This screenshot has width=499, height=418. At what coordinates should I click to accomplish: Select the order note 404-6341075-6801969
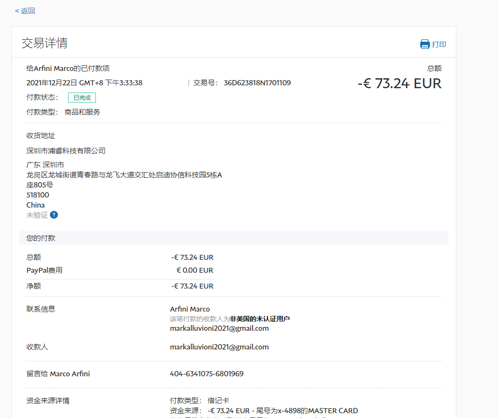[207, 374]
